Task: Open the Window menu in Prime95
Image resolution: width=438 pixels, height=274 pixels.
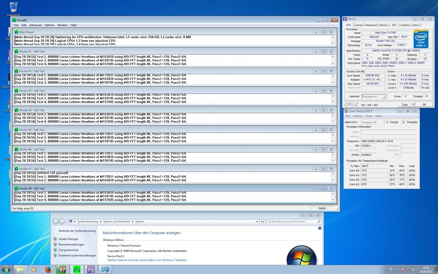Action: click(x=62, y=25)
